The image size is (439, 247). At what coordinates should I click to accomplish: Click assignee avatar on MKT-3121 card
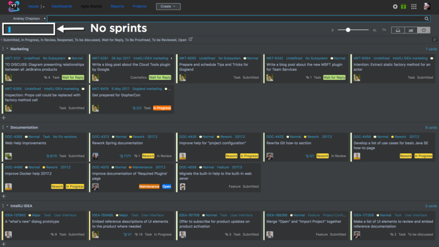(9, 78)
